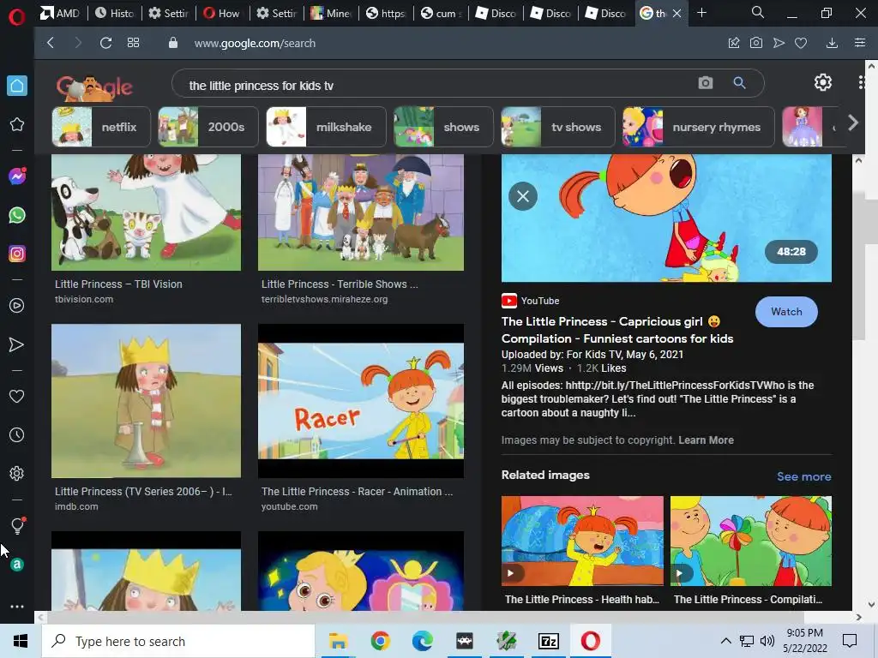
Task: Open Compilation related image thumbnail
Action: coord(751,541)
